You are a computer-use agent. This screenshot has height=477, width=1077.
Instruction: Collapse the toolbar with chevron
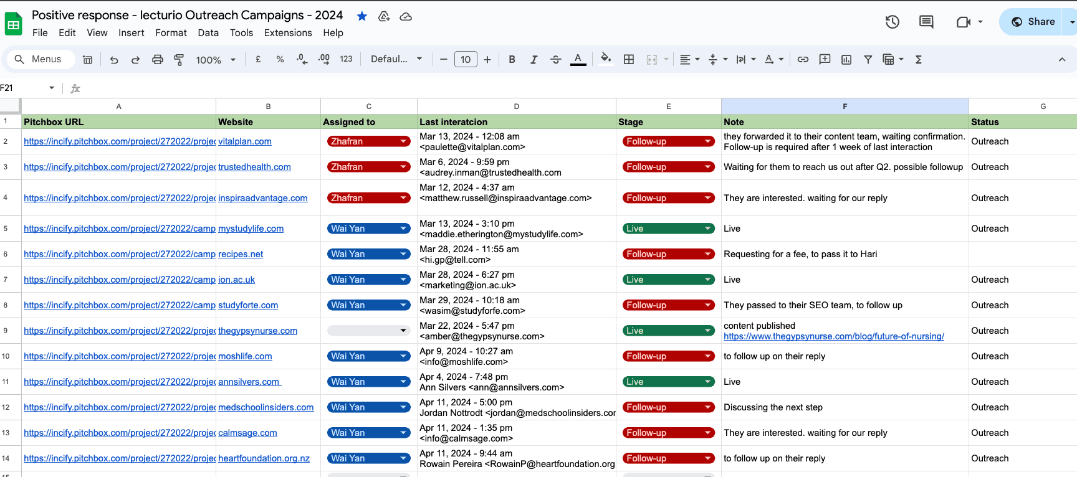[1062, 59]
